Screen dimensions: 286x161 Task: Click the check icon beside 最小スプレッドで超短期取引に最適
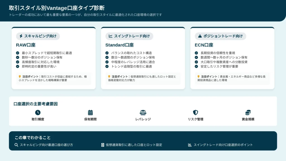click(x=18, y=53)
